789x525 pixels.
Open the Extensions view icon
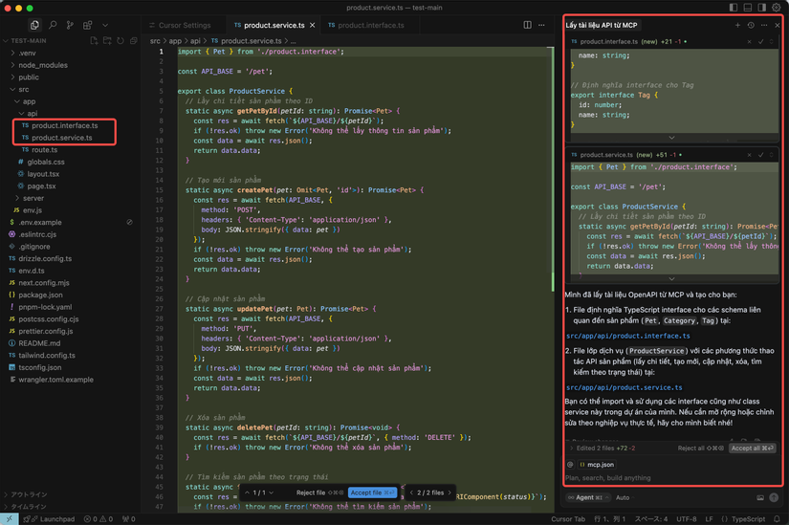point(88,25)
